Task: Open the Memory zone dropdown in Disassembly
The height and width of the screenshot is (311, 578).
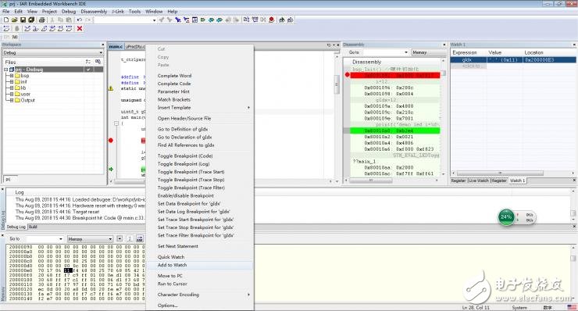Action: (428, 52)
